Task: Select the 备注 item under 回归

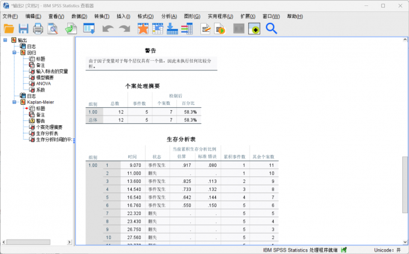Action: [x=40, y=65]
